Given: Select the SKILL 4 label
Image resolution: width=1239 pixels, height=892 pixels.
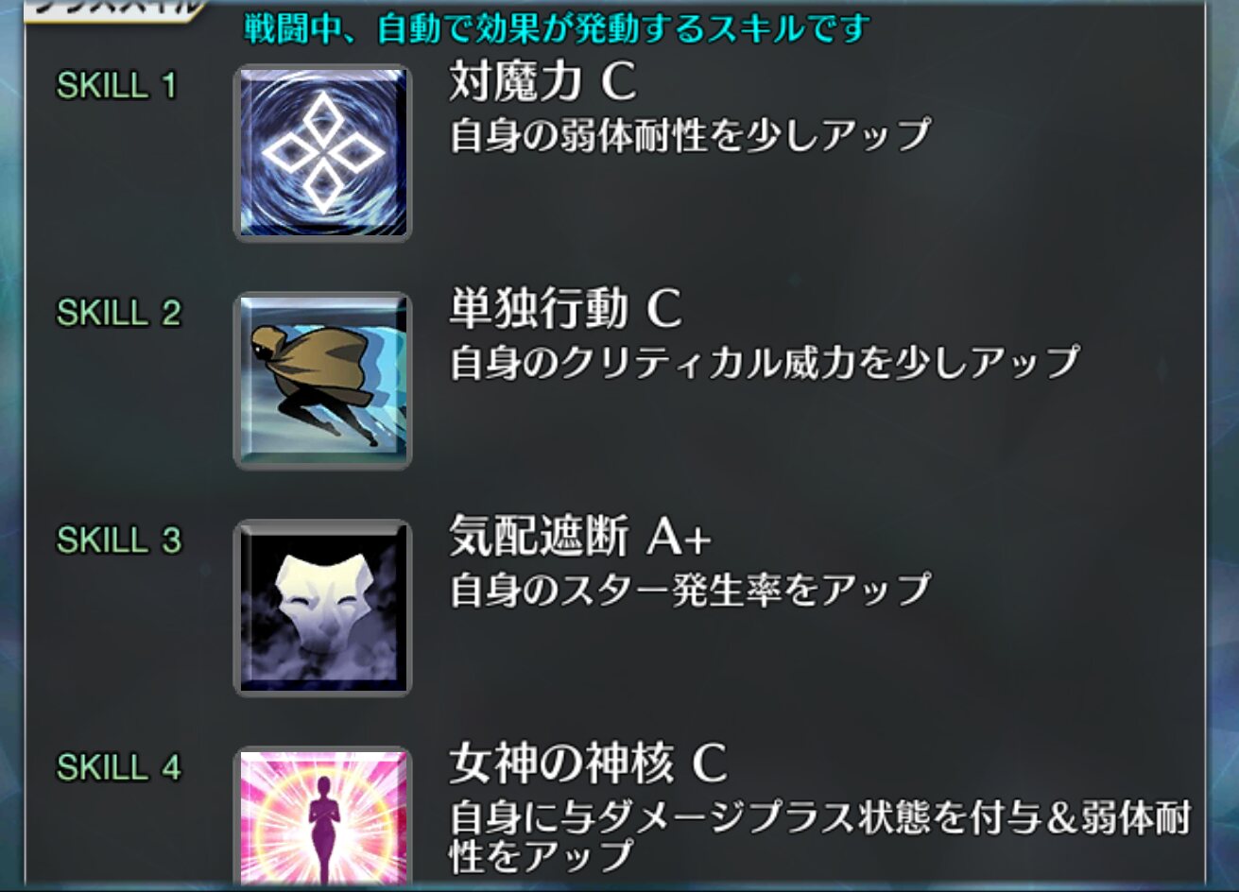Looking at the screenshot, I should (118, 767).
